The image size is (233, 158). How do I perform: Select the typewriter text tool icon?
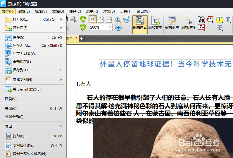click(202, 19)
